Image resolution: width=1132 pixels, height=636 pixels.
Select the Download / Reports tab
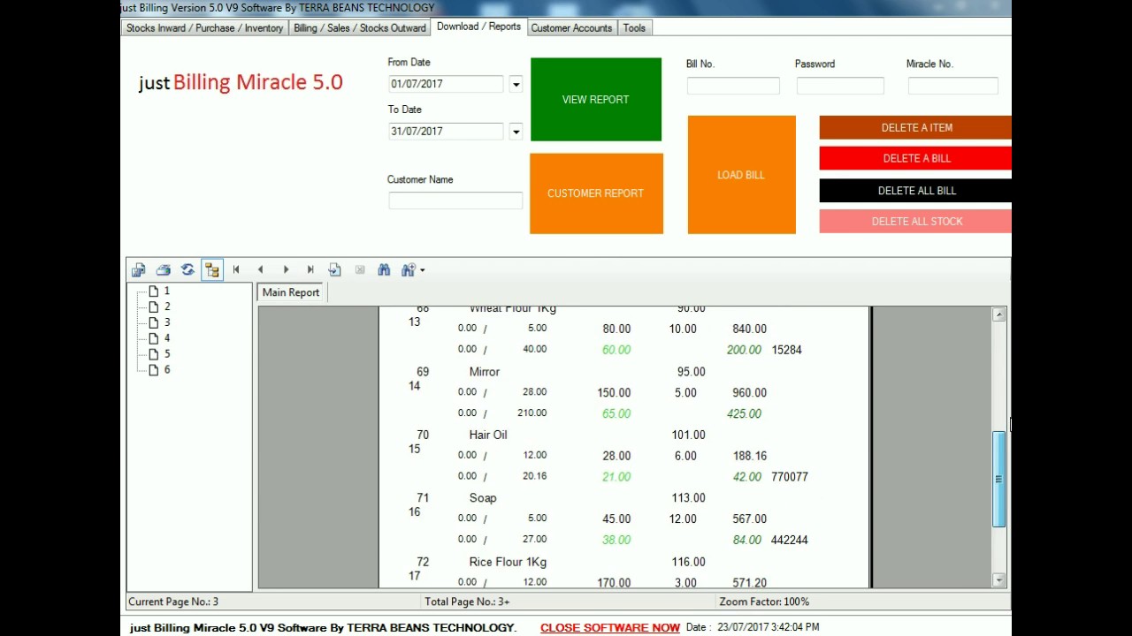pyautogui.click(x=478, y=26)
